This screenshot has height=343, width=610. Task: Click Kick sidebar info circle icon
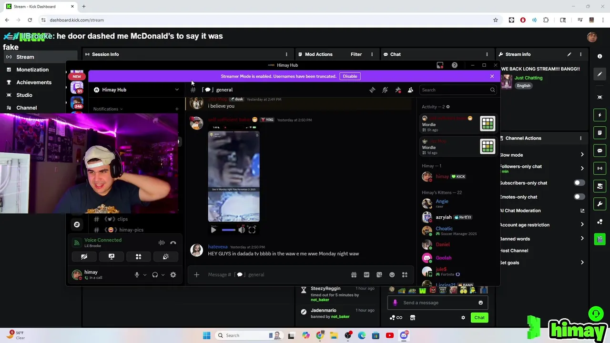pyautogui.click(x=600, y=56)
